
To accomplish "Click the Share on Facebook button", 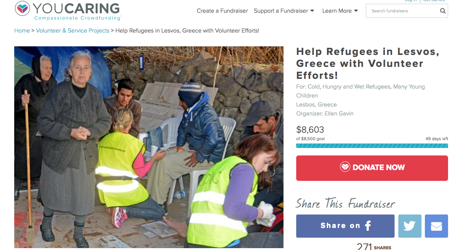I will (345, 226).
